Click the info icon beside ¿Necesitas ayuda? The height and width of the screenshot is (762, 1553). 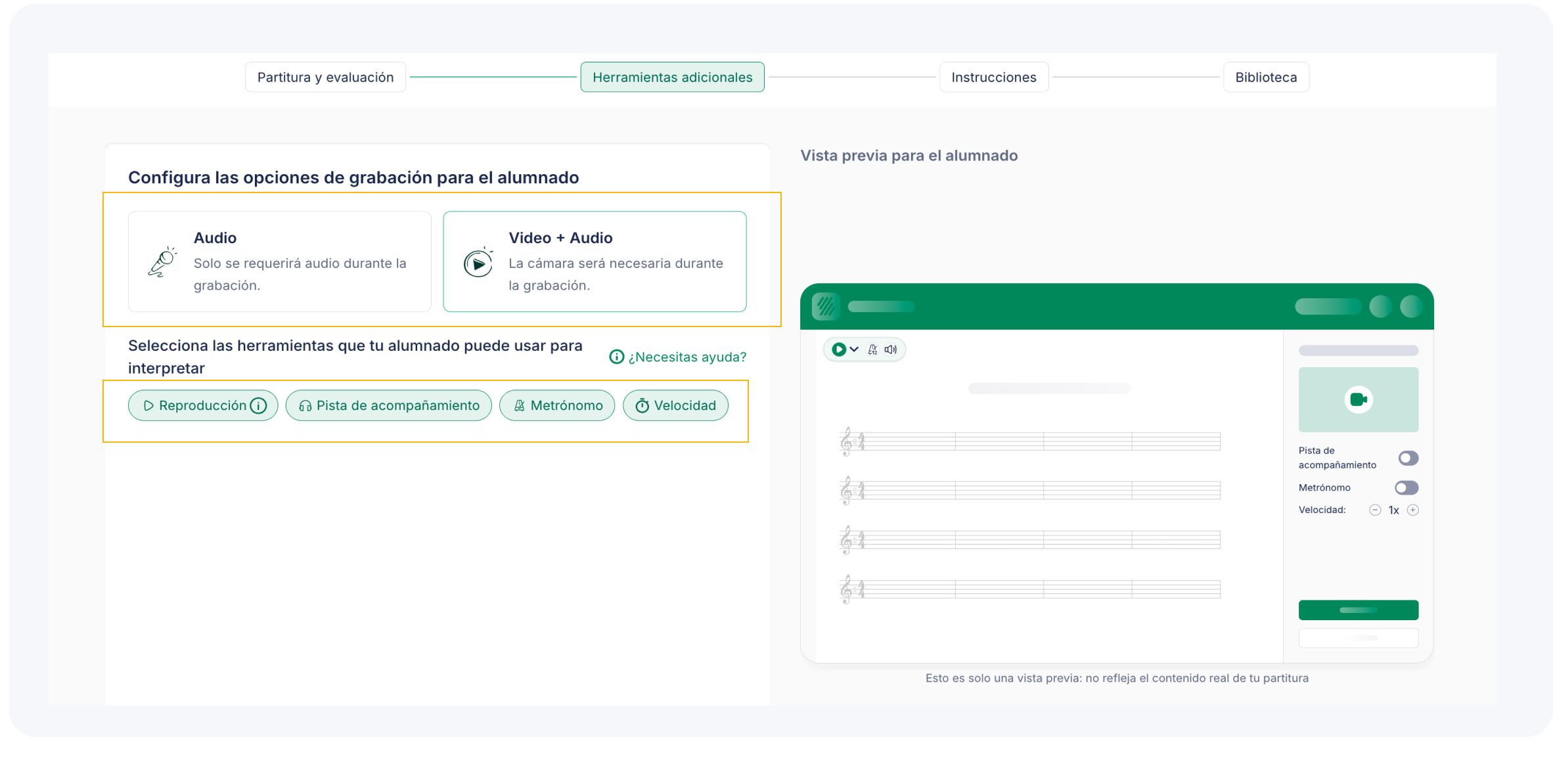point(616,357)
